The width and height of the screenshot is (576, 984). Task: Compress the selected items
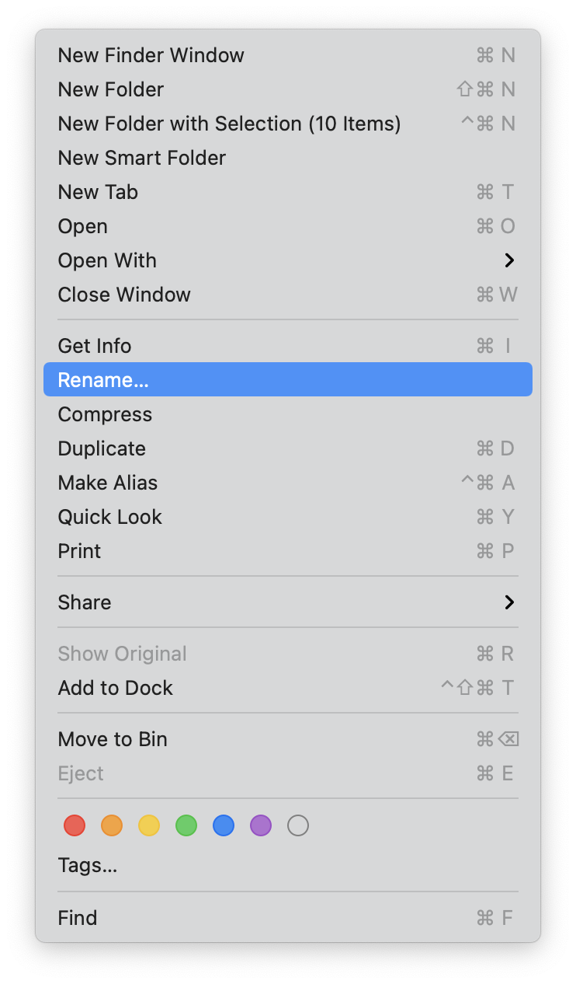point(105,414)
